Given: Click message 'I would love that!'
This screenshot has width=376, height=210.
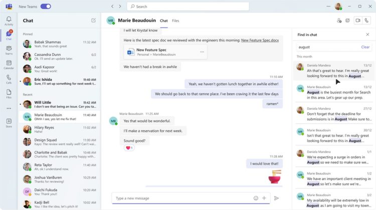Looking at the screenshot, I should coord(264,163).
